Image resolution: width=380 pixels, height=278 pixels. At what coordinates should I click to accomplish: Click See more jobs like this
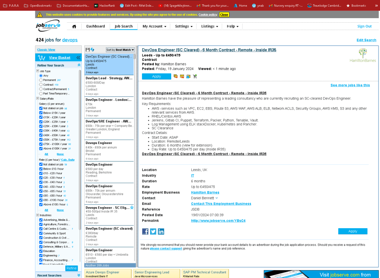coord(350,85)
